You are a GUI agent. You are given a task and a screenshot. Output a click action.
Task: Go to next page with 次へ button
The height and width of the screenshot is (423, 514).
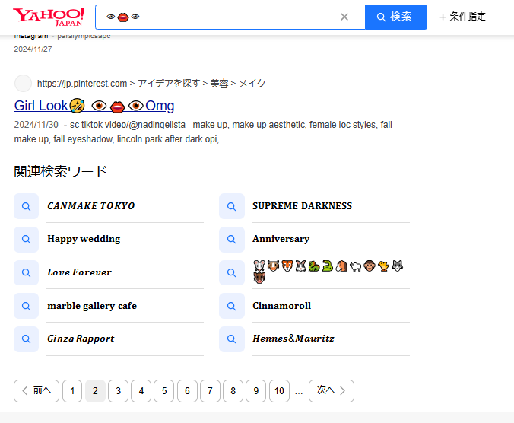click(x=332, y=391)
